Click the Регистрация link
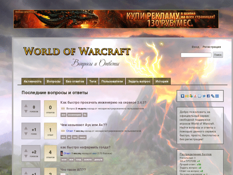Viewport: 233px width, 175px height. click(212, 47)
